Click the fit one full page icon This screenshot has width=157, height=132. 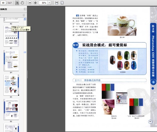pyautogui.click(x=62, y=3)
